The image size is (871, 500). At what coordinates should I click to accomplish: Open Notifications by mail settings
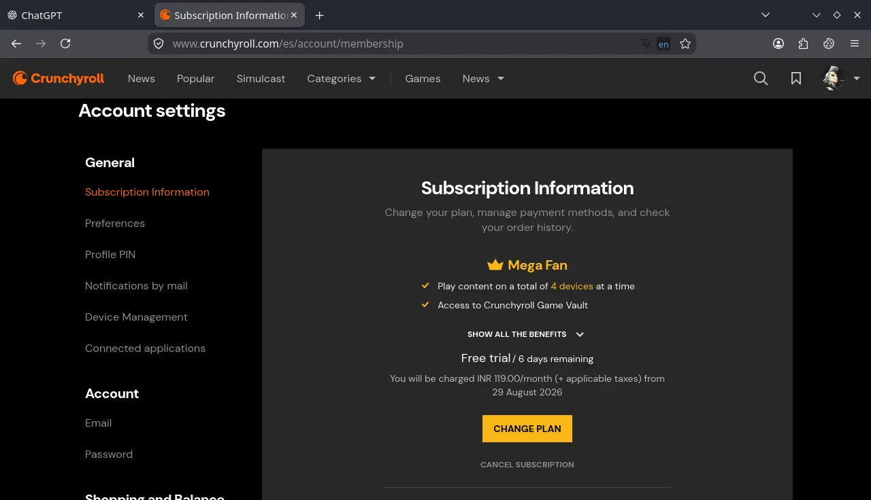point(136,286)
